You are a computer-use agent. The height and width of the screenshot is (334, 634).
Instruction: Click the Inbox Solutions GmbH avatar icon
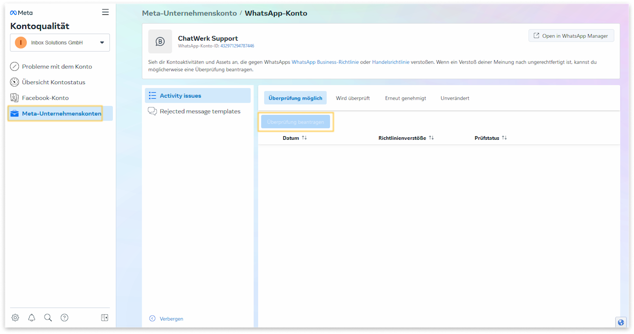(x=21, y=43)
